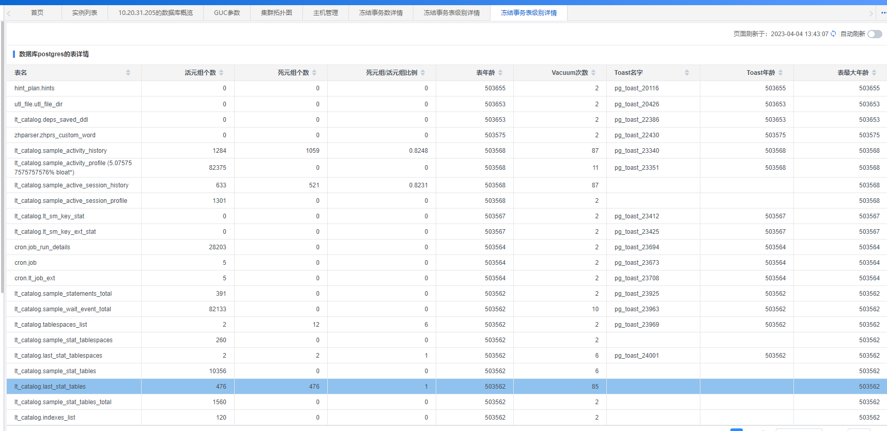Sort by 死元组个数 sort icon
This screenshot has height=431, width=887.
click(x=314, y=73)
